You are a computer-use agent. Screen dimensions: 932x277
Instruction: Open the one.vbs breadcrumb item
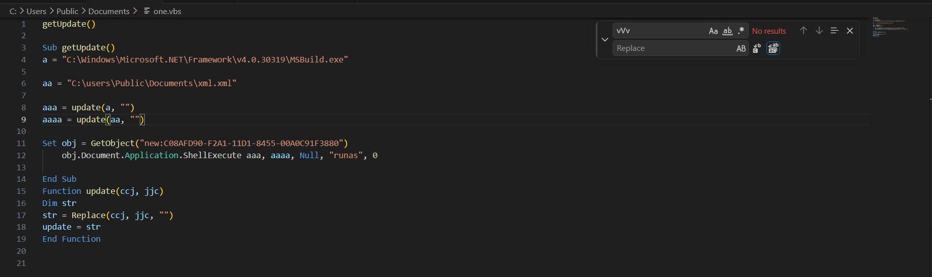pyautogui.click(x=168, y=11)
